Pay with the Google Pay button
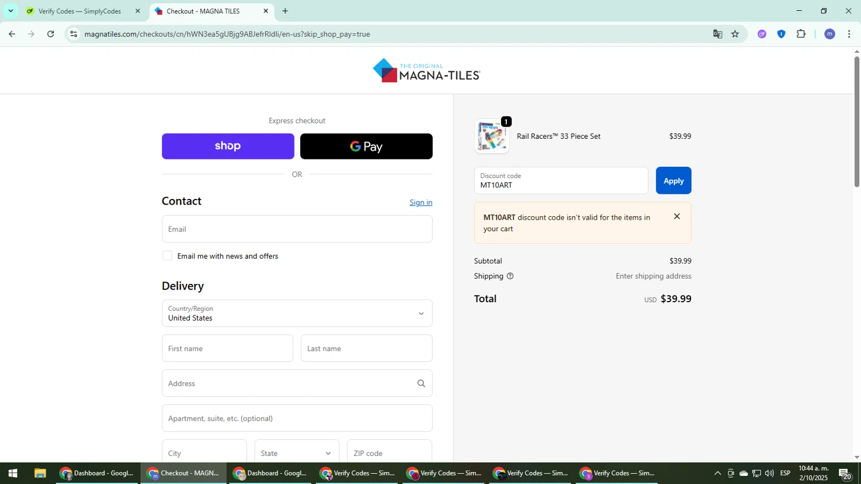861x484 pixels. pos(366,146)
